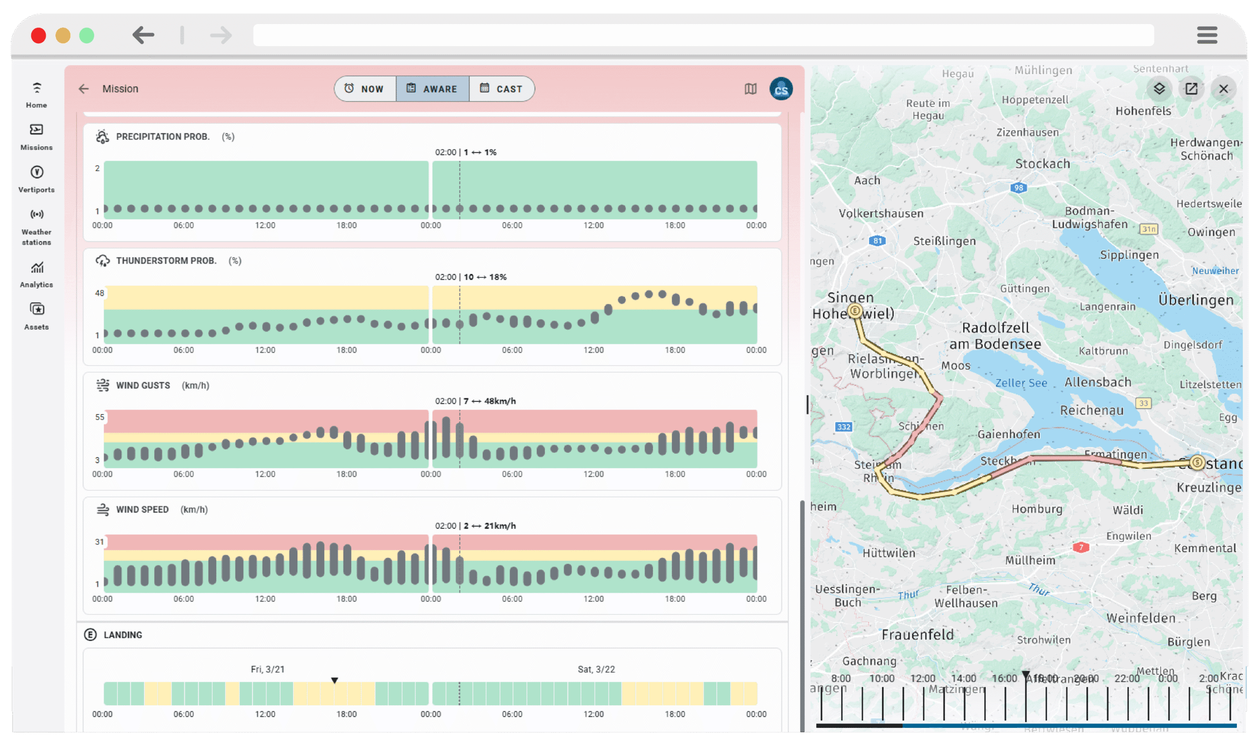Screen dimensions: 1258x747
Task: Close the map panel
Action: pyautogui.click(x=1224, y=88)
